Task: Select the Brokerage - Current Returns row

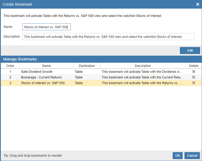Action: pos(101,77)
